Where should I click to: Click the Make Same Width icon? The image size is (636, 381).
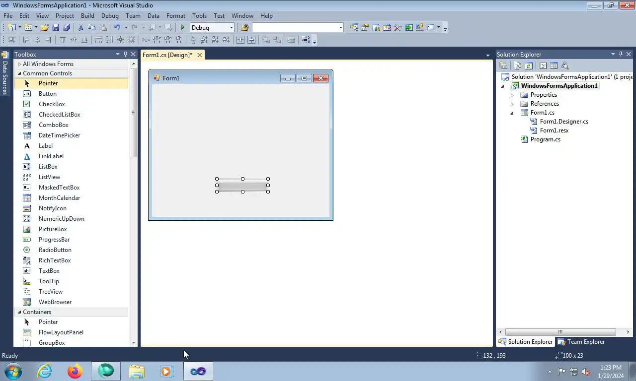pos(98,40)
